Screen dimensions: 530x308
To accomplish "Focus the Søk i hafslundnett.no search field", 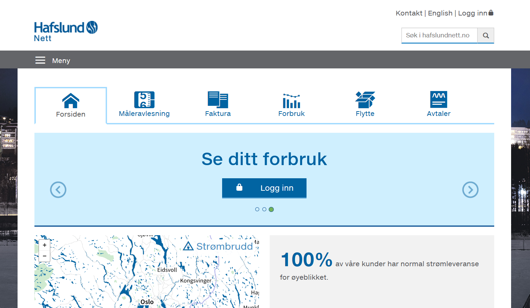I will click(439, 35).
